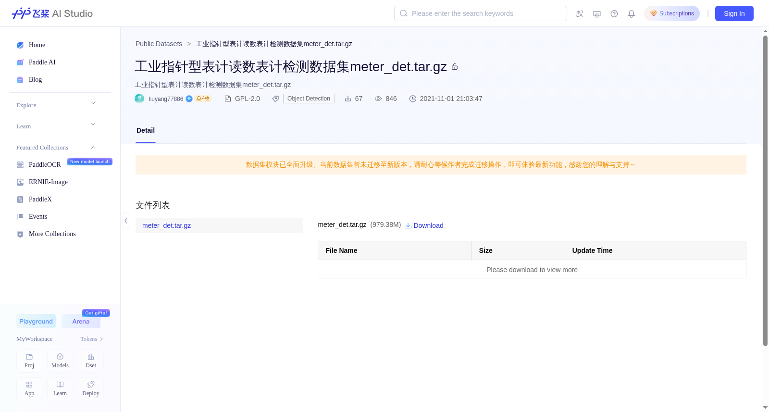Image resolution: width=769 pixels, height=412 pixels.
Task: Open the Models workspace shortcut
Action: point(60,361)
